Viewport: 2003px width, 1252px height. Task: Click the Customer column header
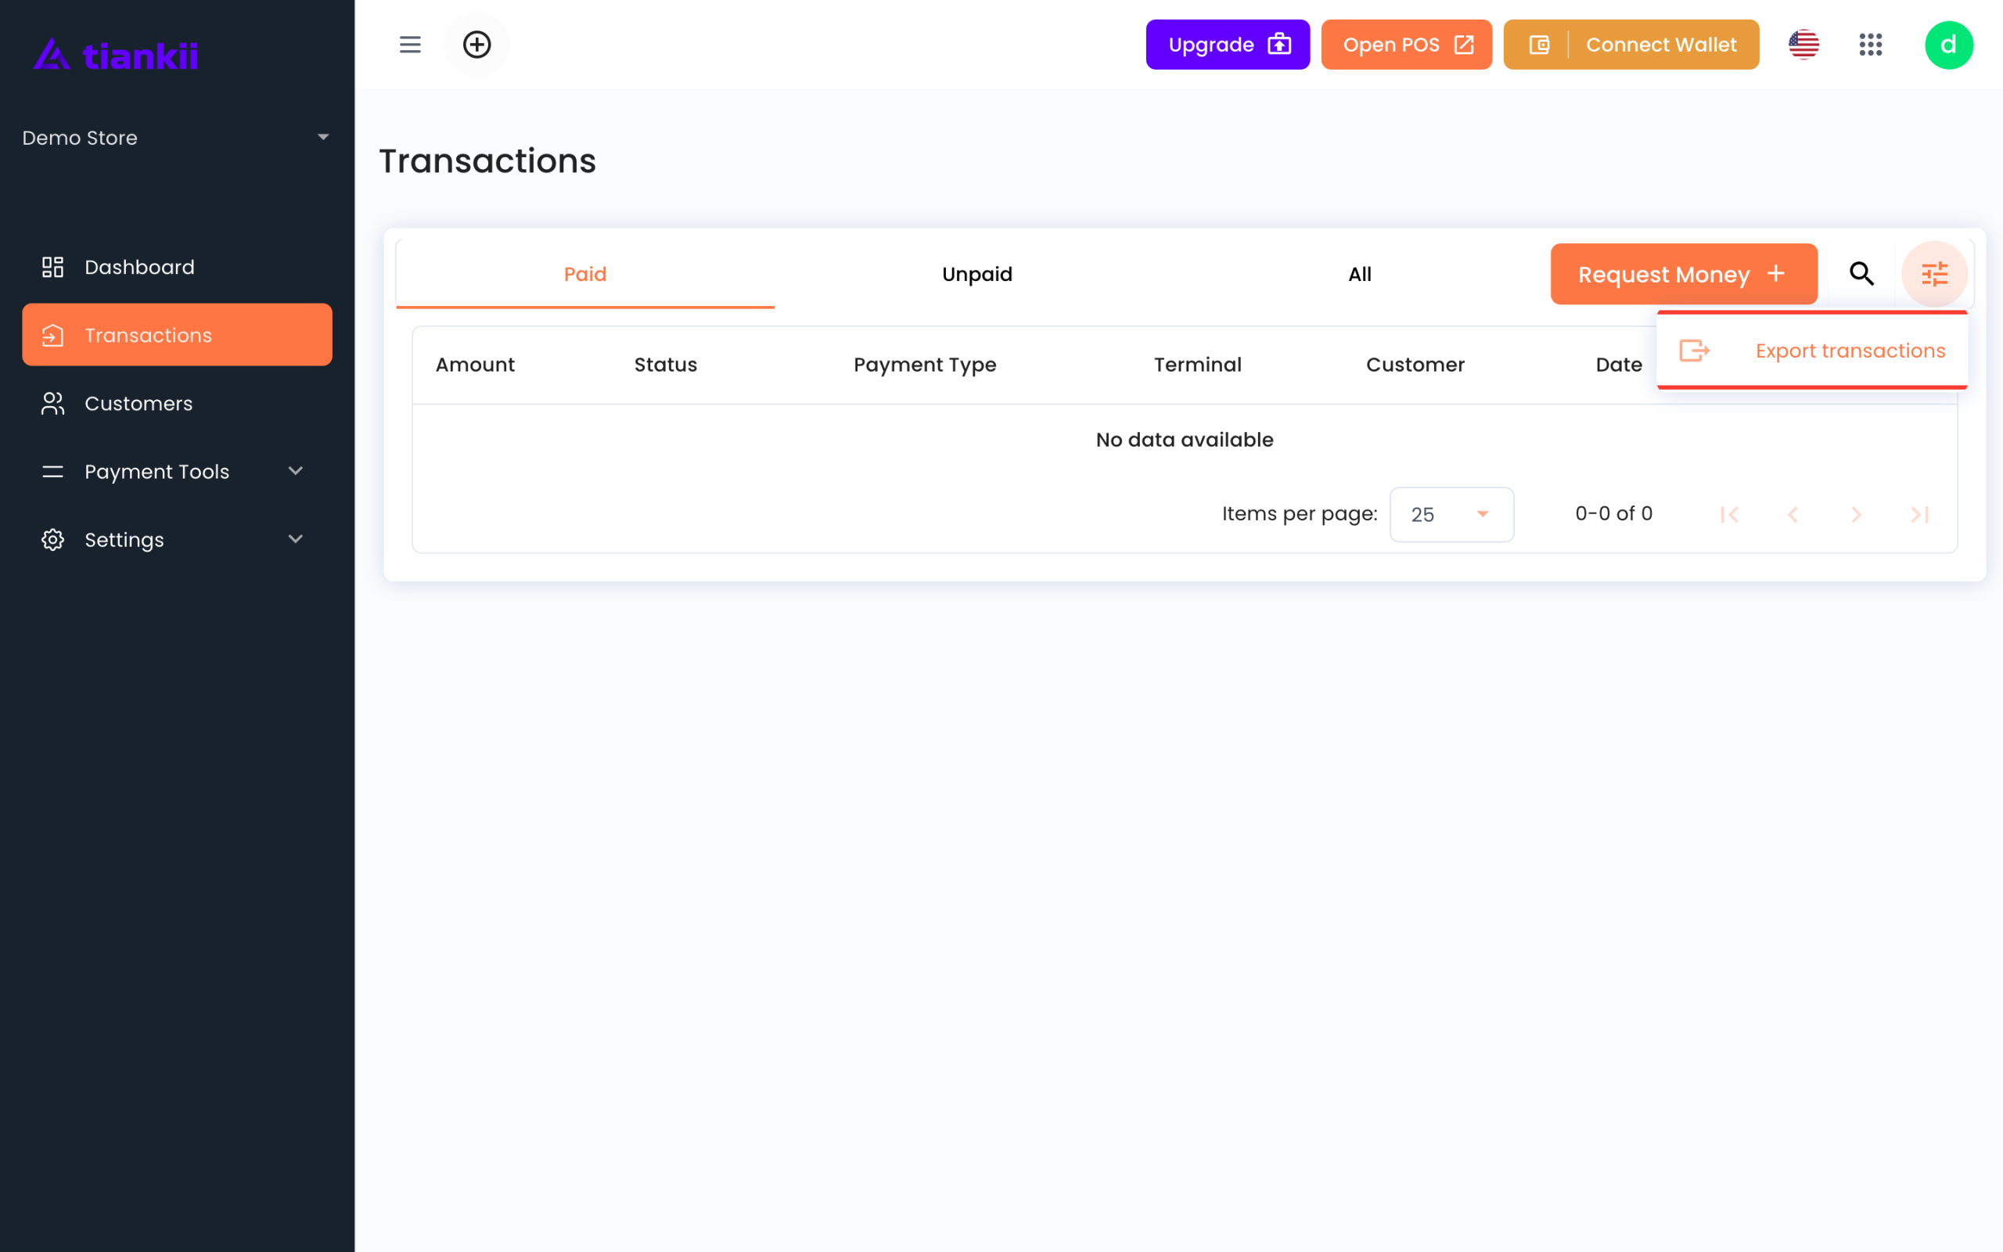pyautogui.click(x=1415, y=365)
